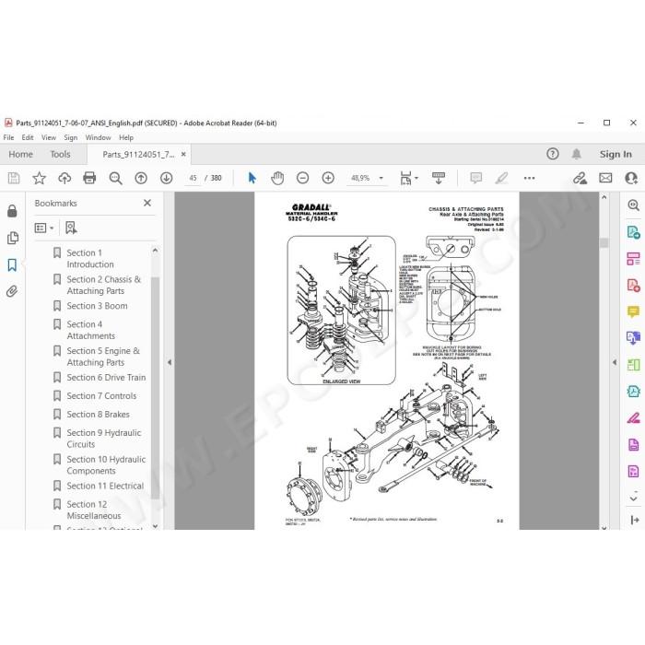Image resolution: width=645 pixels, height=645 pixels.
Task: Open the Sign menu
Action: click(x=71, y=137)
